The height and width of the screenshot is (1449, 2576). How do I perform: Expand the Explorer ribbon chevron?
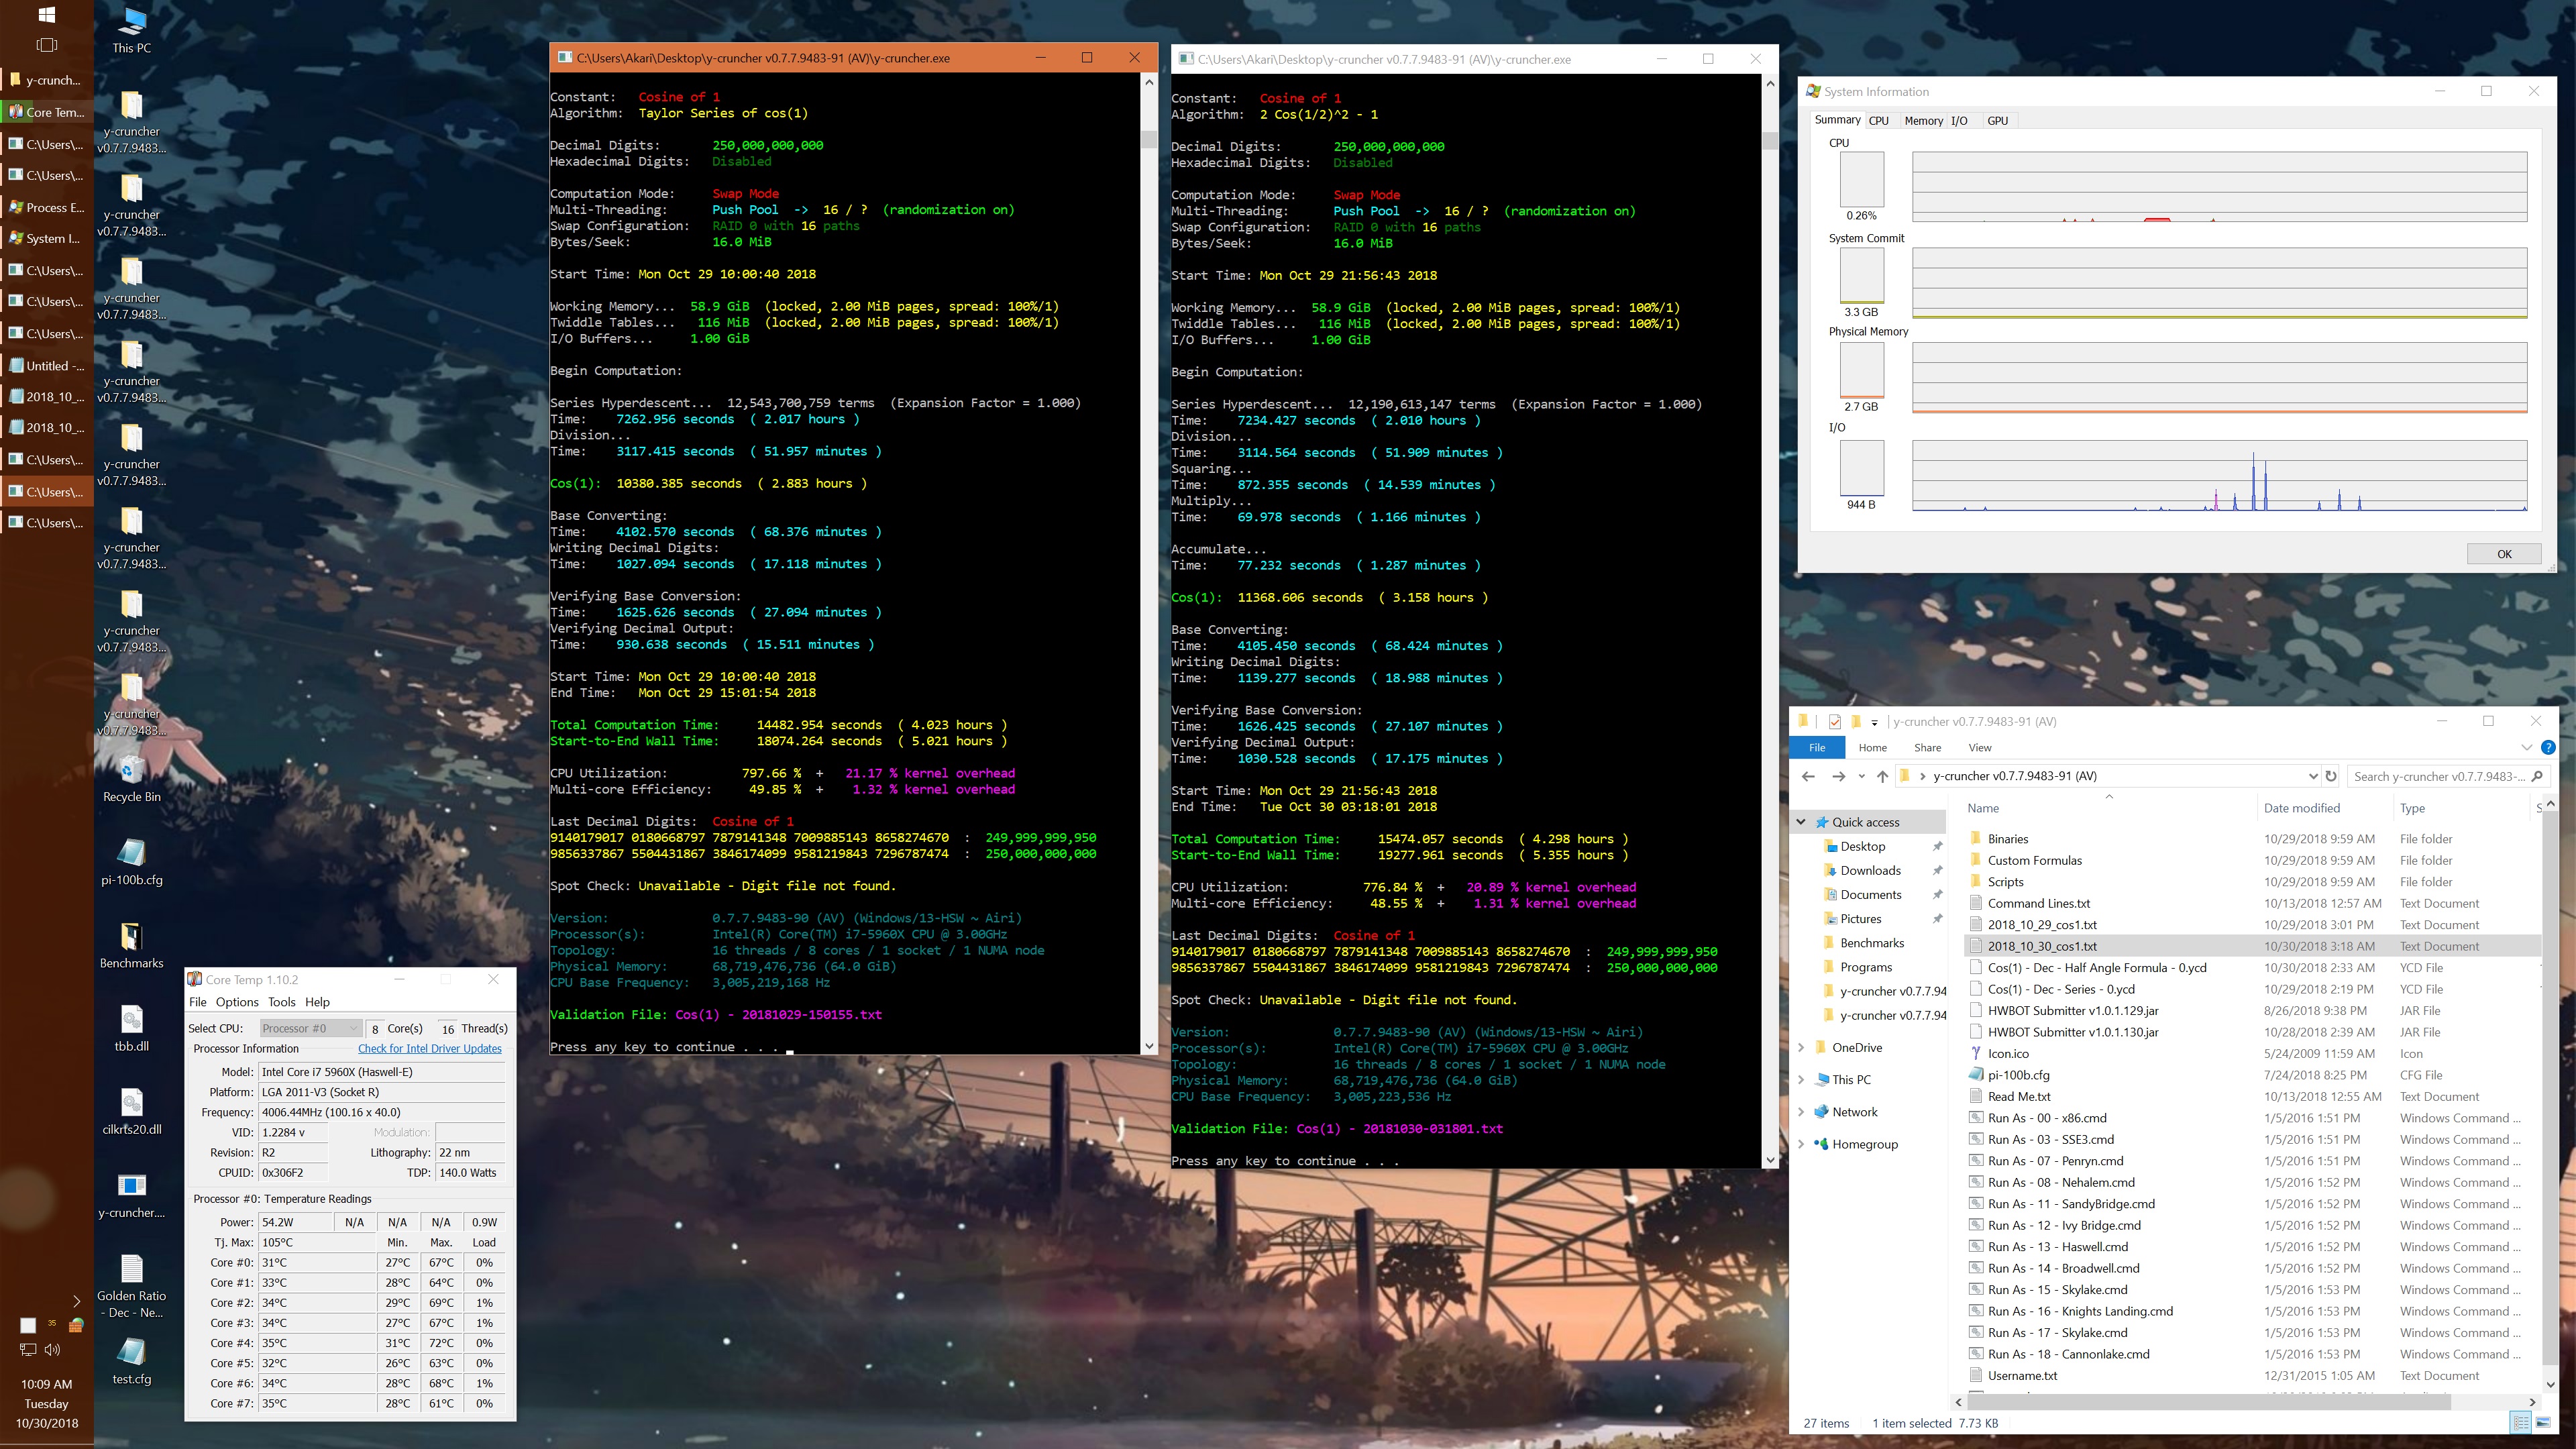click(x=2526, y=747)
